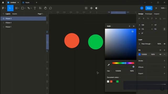Image resolution: width=168 pixels, height=94 pixels.
Task: Select the Ellipse 2 layer
Action: (x=23, y=23)
